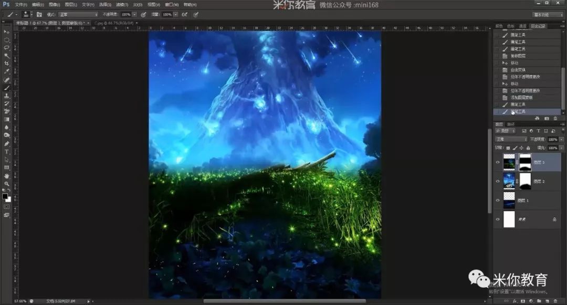
Task: Hide the 背景 background layer
Action: pos(498,219)
